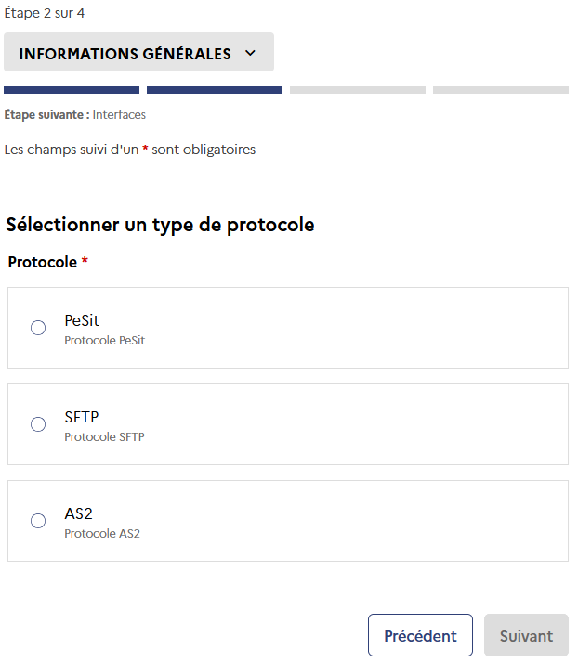The image size is (578, 663).
Task: Click the second filled progress step segment
Action: click(x=215, y=90)
